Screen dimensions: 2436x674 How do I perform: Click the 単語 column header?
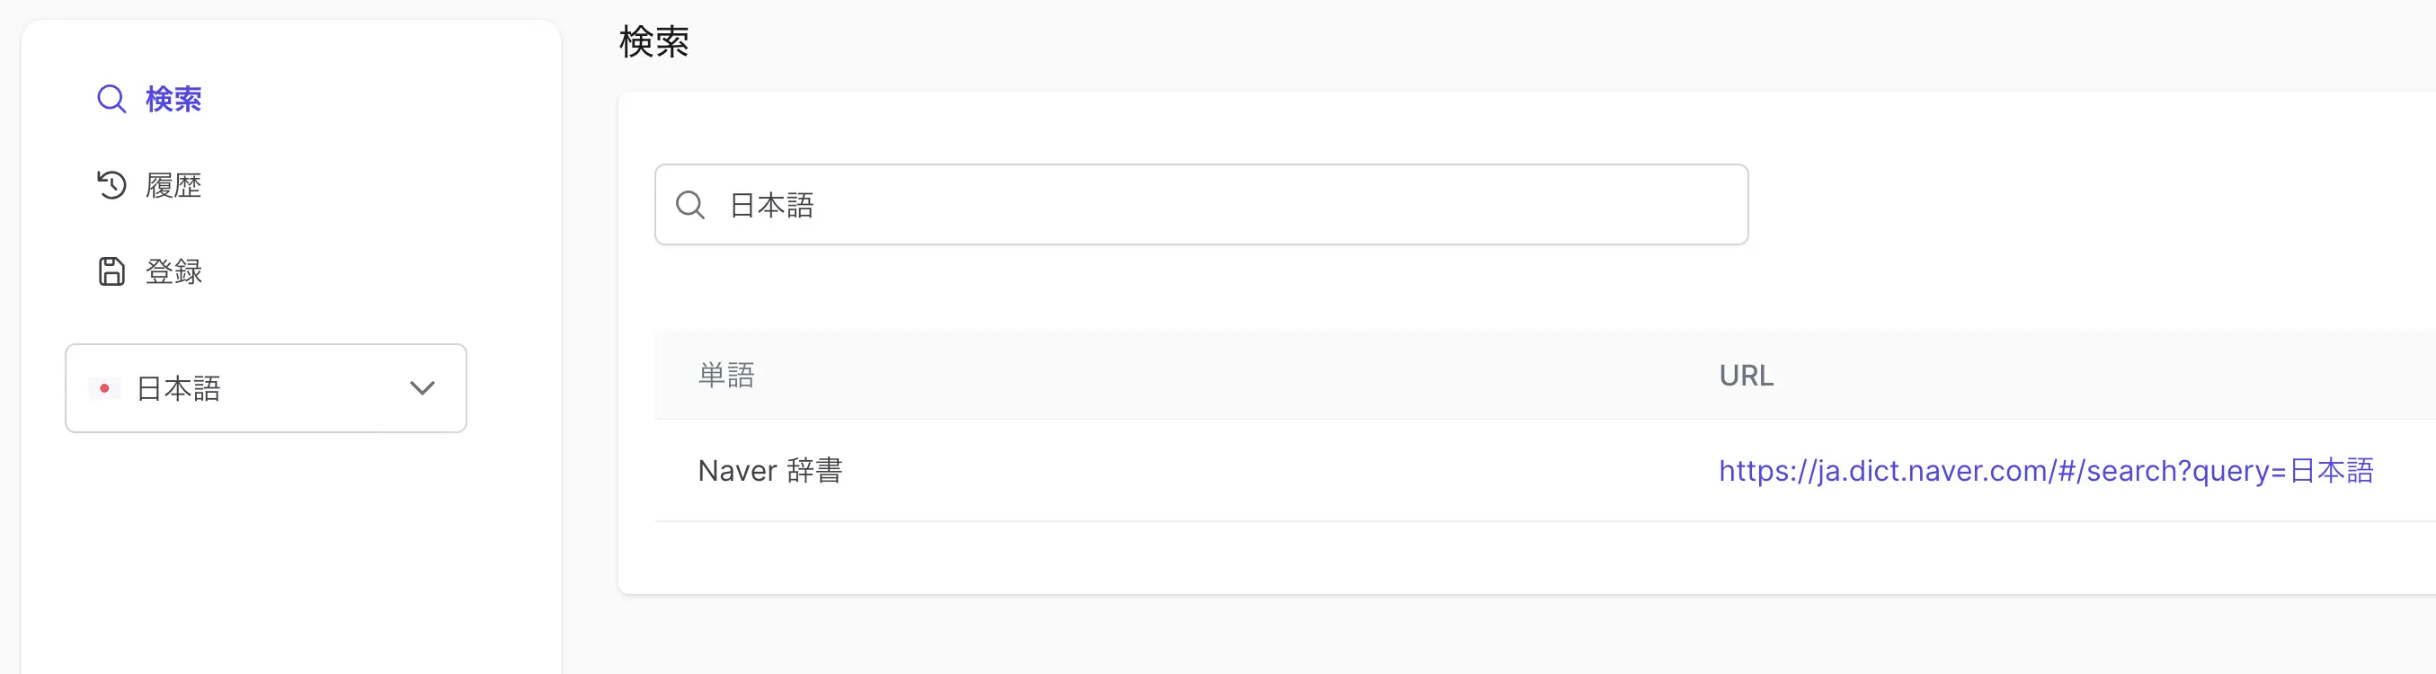pyautogui.click(x=726, y=376)
